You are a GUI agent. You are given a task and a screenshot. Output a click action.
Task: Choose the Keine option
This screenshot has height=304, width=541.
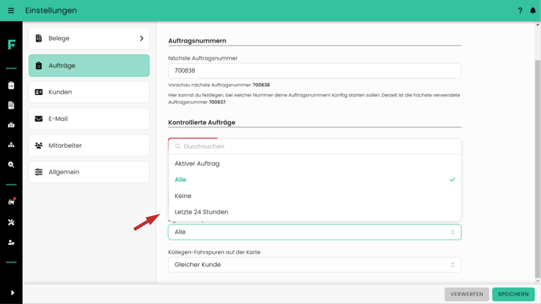pos(315,196)
